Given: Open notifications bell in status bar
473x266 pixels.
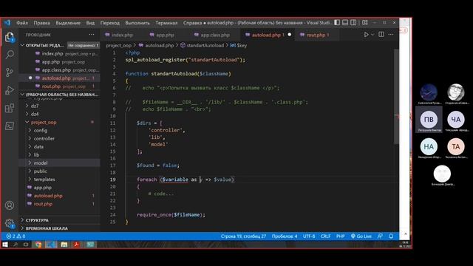Looking at the screenshot, I should click(x=391, y=236).
